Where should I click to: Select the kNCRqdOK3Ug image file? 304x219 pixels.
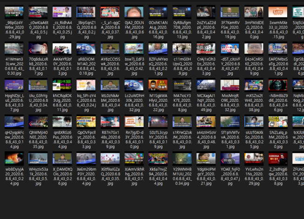point(62,85)
